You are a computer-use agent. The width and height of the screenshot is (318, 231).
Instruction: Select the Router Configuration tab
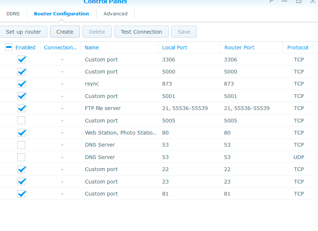point(61,14)
